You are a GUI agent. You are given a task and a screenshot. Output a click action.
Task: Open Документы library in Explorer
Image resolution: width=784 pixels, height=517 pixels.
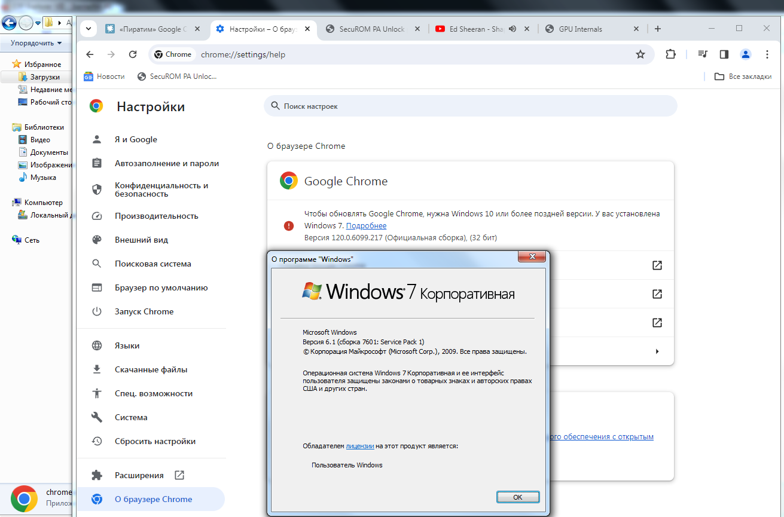(x=49, y=152)
